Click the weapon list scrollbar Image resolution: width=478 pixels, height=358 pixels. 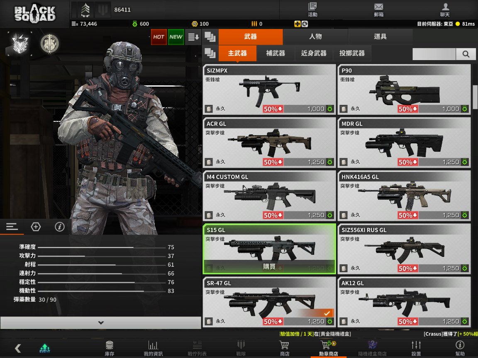click(475, 97)
